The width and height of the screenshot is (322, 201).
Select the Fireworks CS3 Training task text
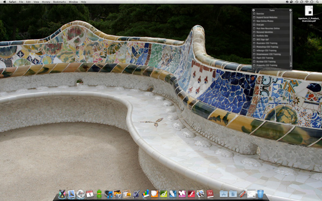(267, 65)
